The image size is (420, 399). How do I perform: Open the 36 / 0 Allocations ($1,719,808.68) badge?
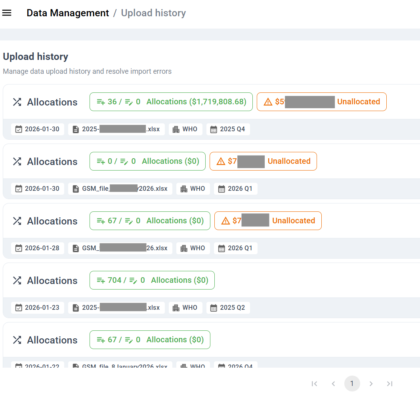point(171,102)
